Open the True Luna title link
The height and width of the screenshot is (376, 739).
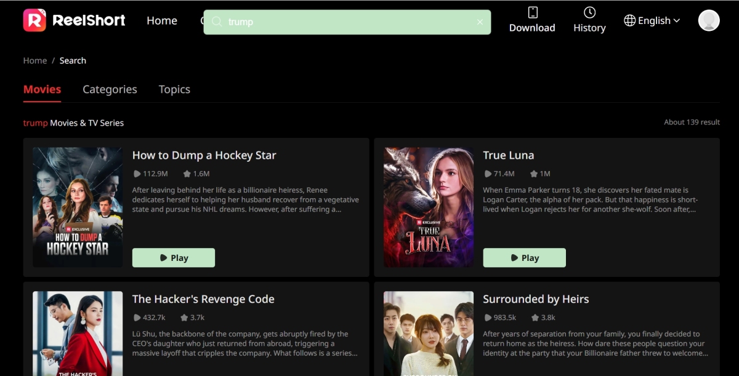[509, 155]
